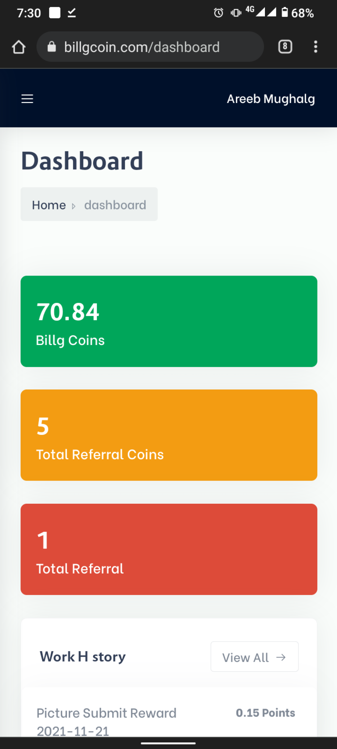Select the dashboard breadcrumb item

coord(115,205)
